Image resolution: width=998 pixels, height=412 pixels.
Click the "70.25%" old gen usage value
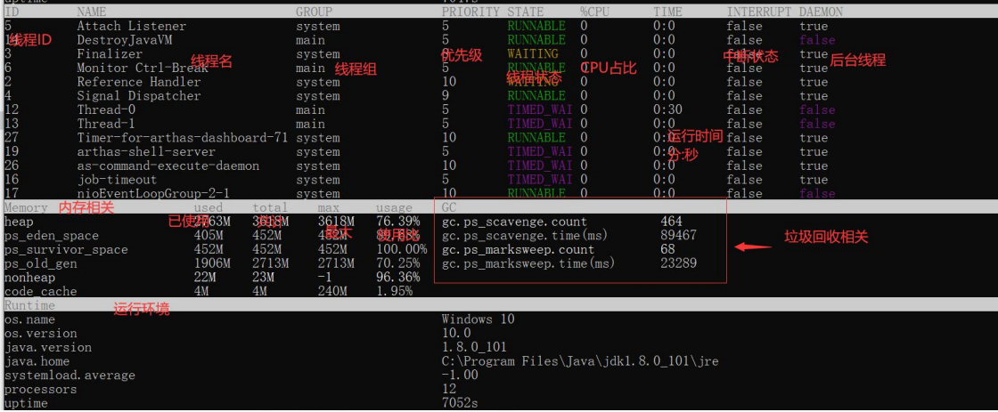[397, 264]
